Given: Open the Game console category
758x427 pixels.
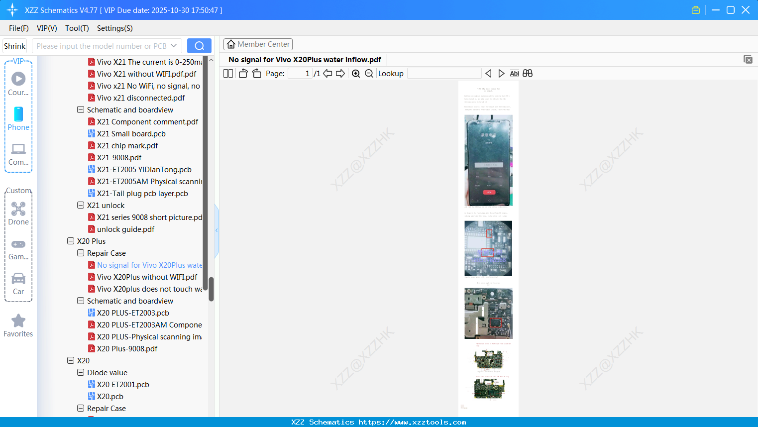Looking at the screenshot, I should click(18, 249).
